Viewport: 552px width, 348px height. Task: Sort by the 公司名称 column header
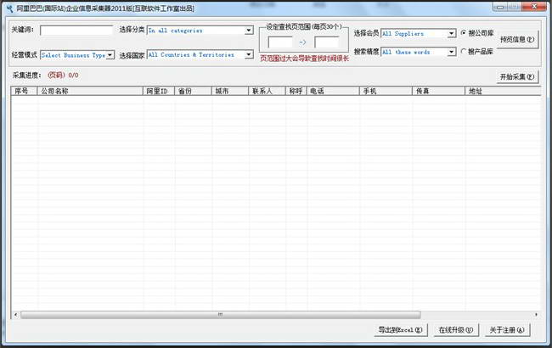coord(90,91)
